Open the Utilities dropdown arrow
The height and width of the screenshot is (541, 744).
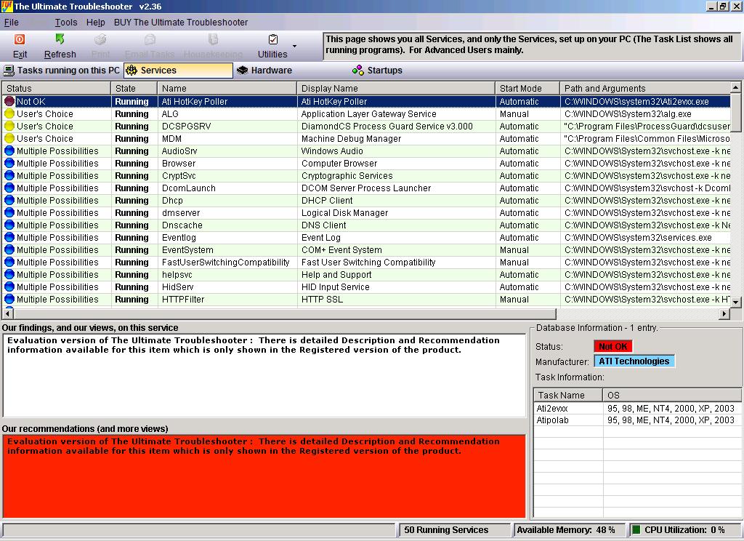[295, 46]
